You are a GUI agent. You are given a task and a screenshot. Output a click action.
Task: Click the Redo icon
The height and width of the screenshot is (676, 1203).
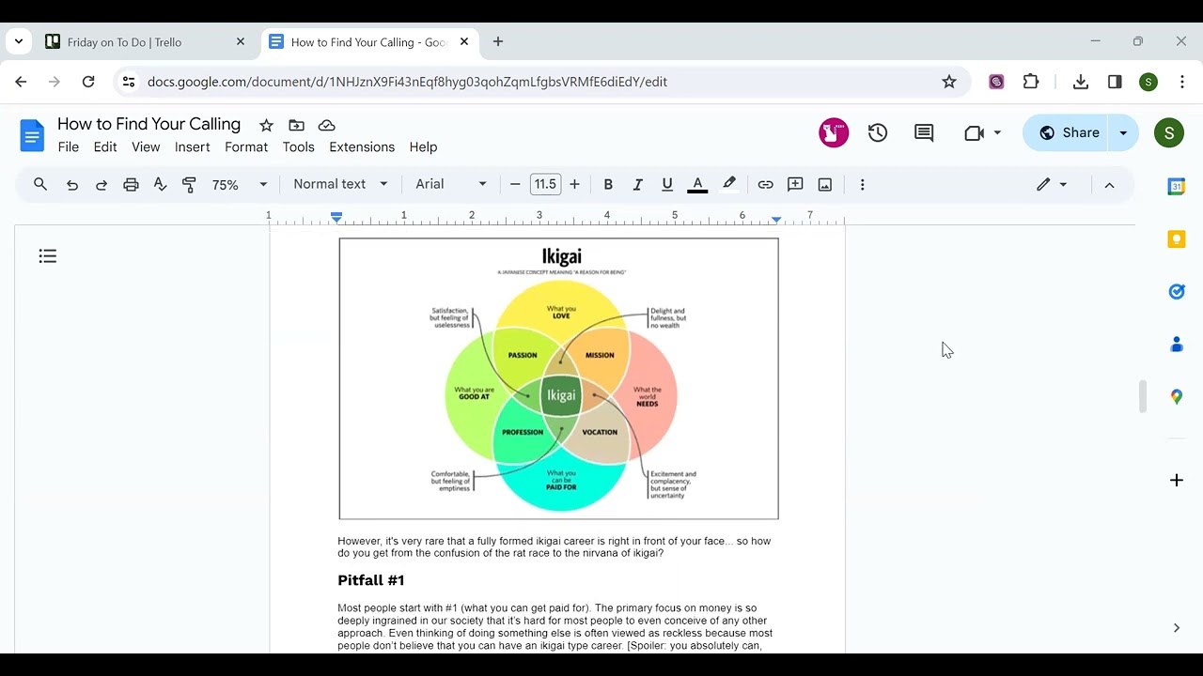[x=102, y=185]
